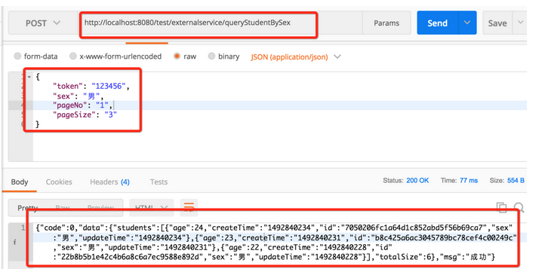Click the 77 ms time value

[x=469, y=181]
